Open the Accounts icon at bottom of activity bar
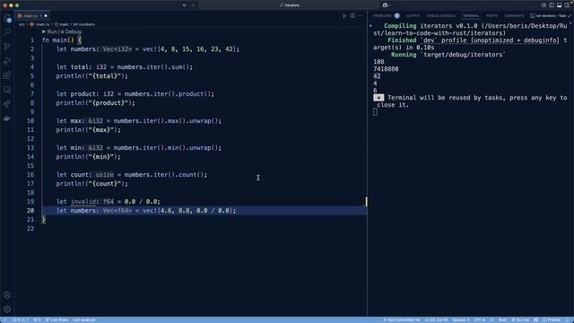 [7, 295]
